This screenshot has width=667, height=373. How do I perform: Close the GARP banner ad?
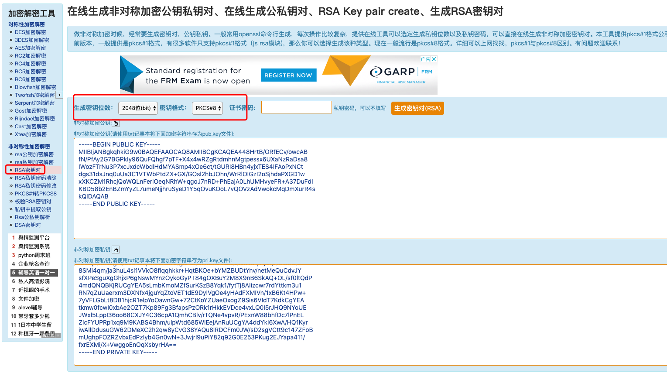point(434,59)
